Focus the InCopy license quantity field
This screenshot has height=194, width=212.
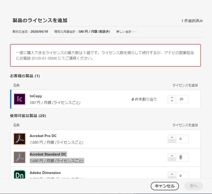tap(182, 99)
